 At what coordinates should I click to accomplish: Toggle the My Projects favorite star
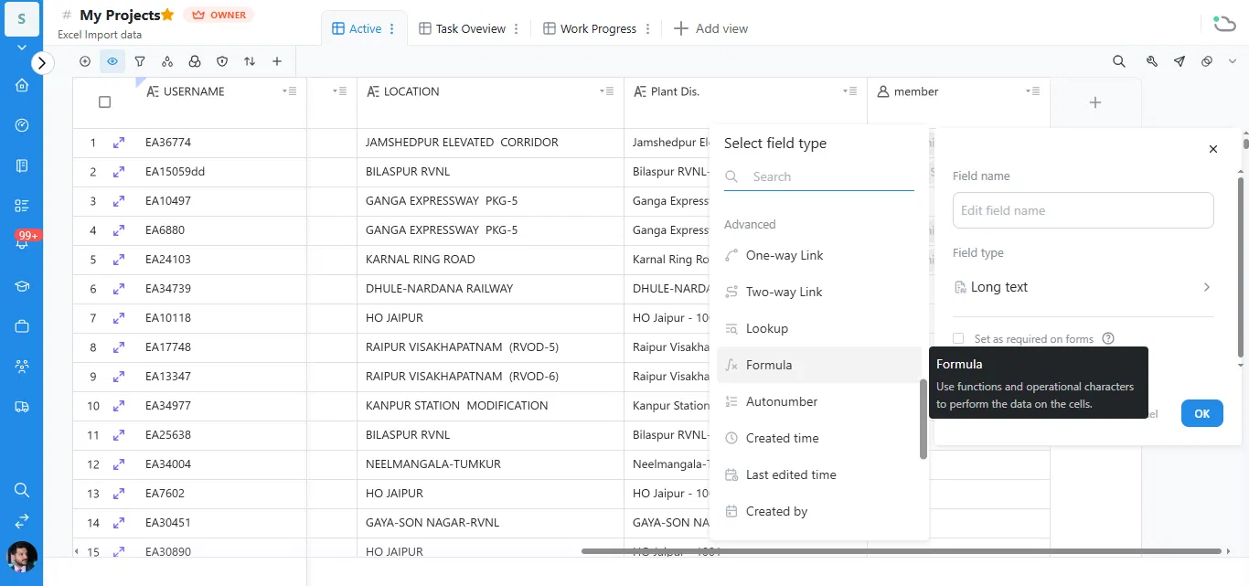pyautogui.click(x=167, y=15)
